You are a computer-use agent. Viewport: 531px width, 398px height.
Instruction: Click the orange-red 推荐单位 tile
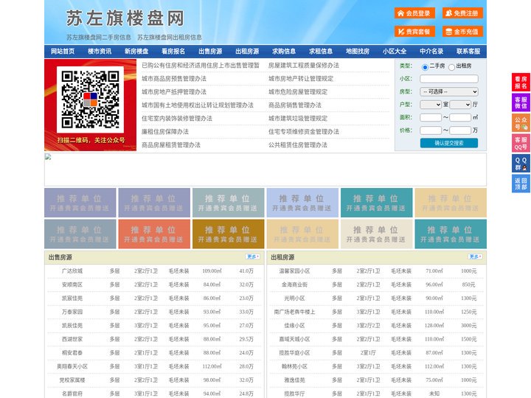click(154, 234)
